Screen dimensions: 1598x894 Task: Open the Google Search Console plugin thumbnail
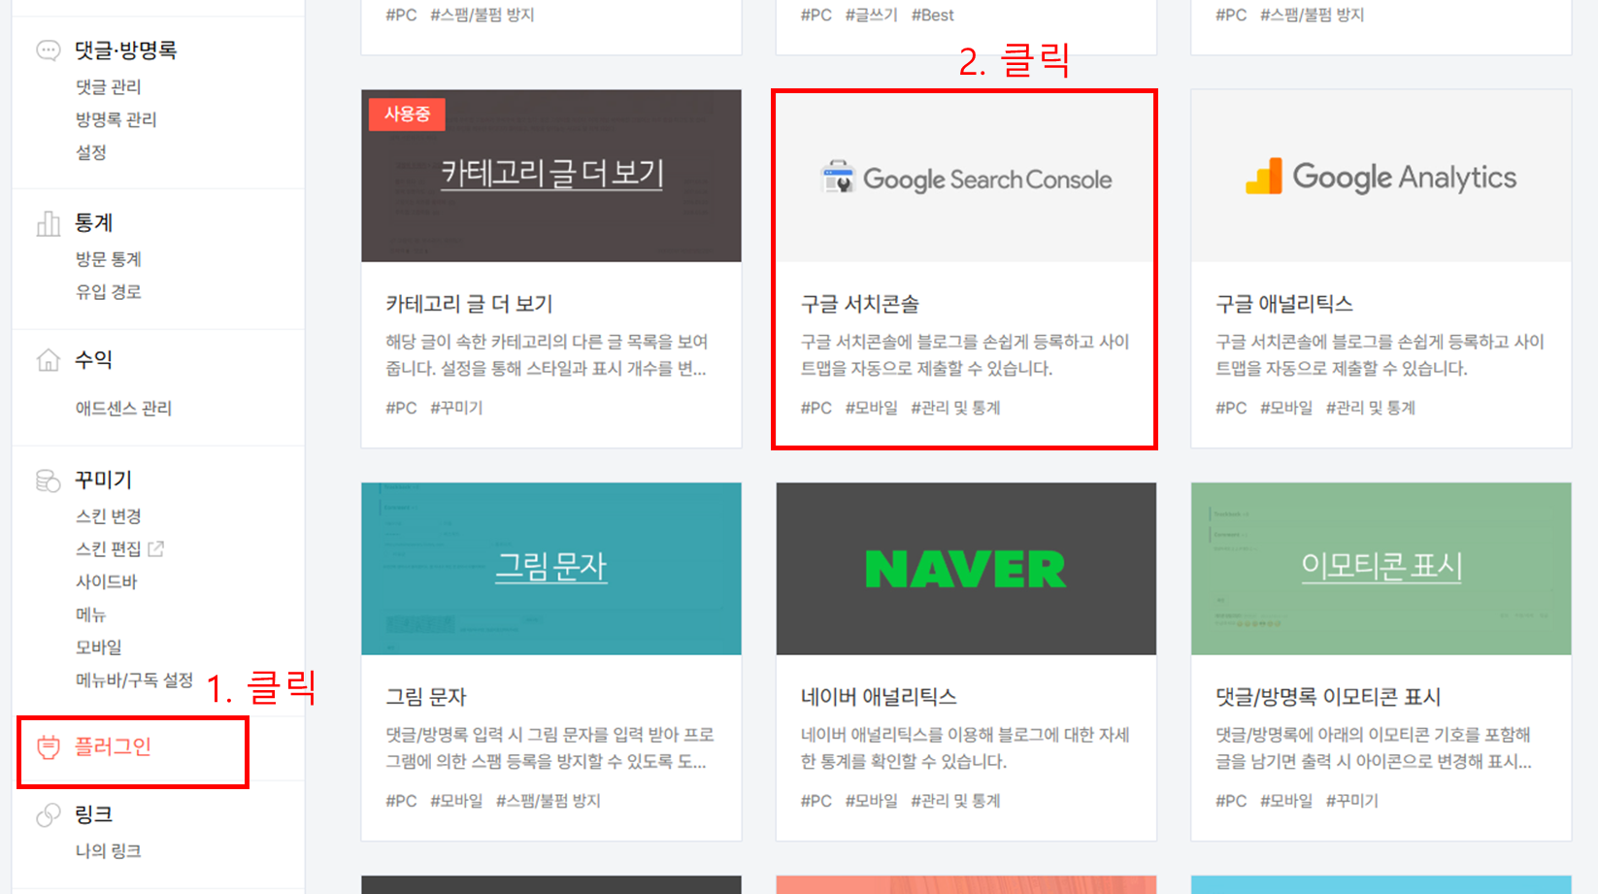(966, 176)
